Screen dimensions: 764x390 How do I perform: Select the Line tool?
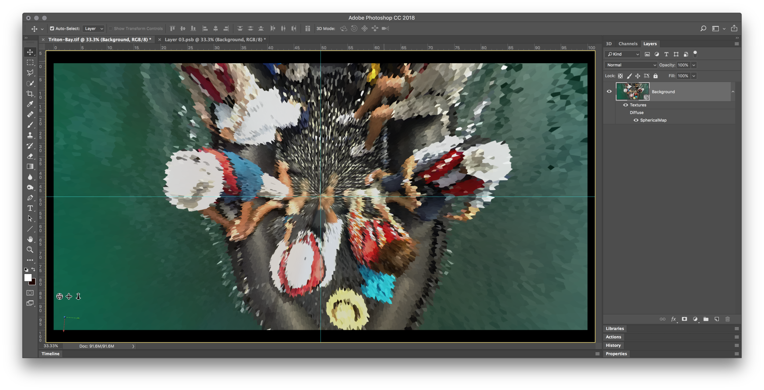tap(30, 229)
